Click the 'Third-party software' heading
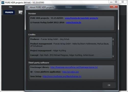128x92 pixels. coord(39,63)
